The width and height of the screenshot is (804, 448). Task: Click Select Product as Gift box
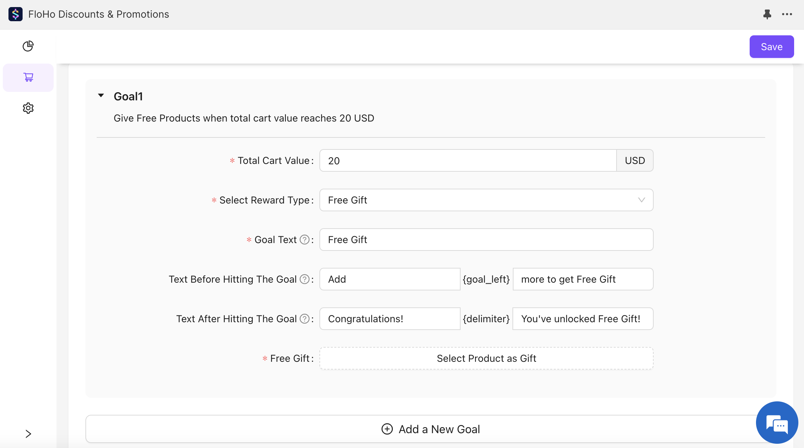[486, 358]
